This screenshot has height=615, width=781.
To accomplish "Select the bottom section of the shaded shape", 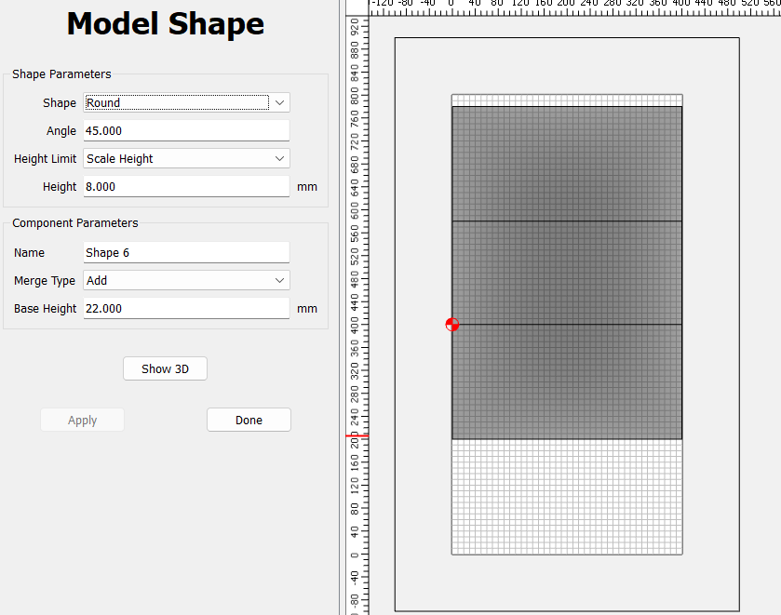I will point(567,381).
